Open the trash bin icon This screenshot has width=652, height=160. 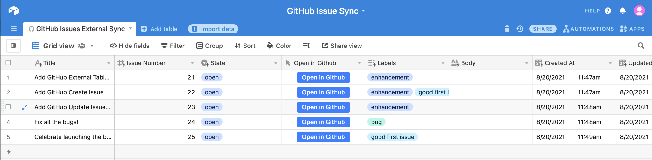tap(507, 29)
